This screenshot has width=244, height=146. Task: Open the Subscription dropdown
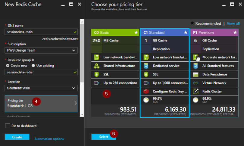[x=41, y=50]
